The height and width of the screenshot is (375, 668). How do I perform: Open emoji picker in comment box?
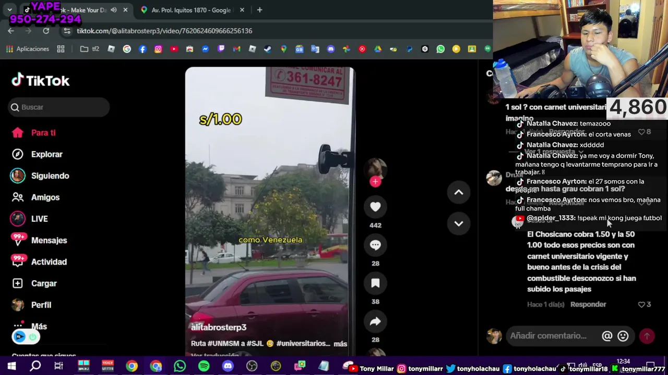[623, 336]
